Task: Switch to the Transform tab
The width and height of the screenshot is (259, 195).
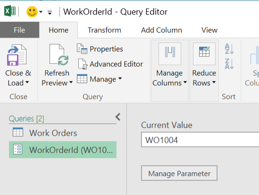Action: tap(104, 30)
